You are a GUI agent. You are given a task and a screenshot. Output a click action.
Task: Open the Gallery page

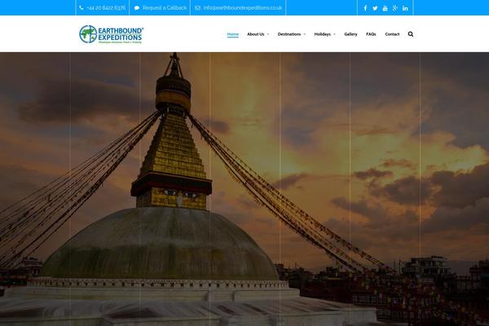(350, 34)
